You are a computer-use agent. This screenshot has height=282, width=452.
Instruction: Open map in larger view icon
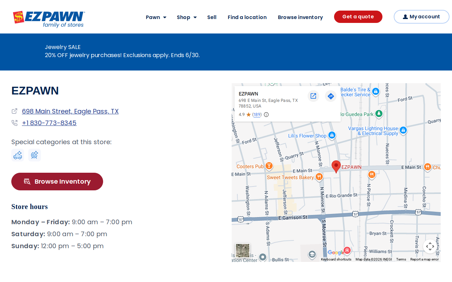click(x=313, y=96)
